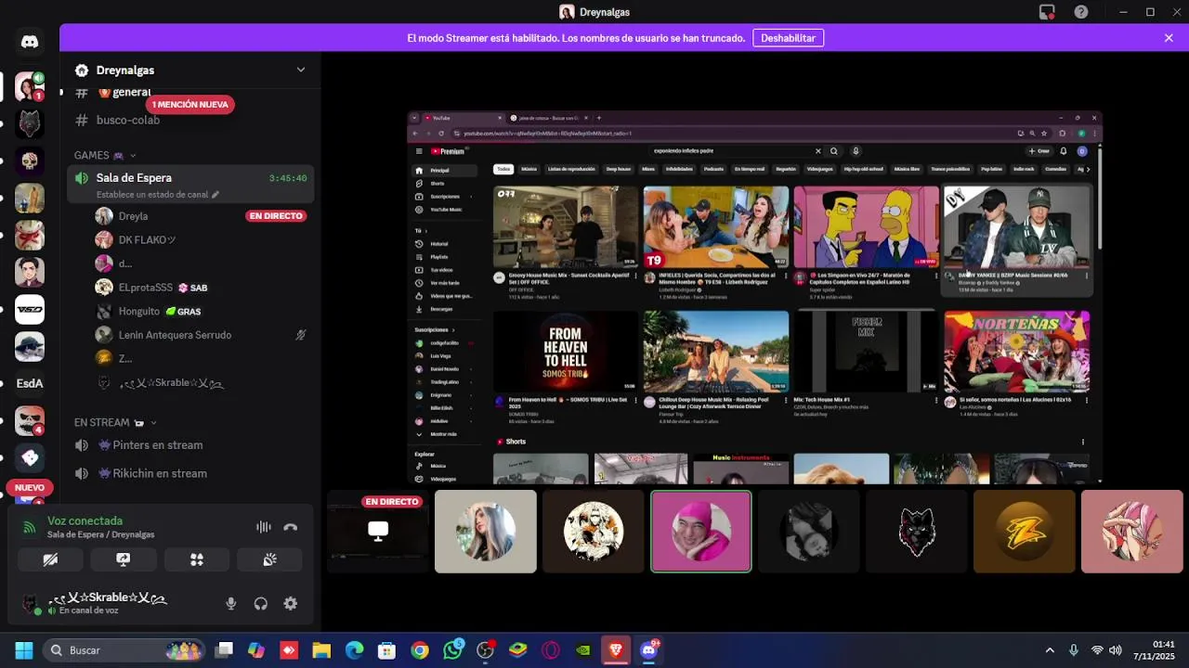Click the main shared stream view
Image resolution: width=1189 pixels, height=668 pixels.
[x=754, y=298]
